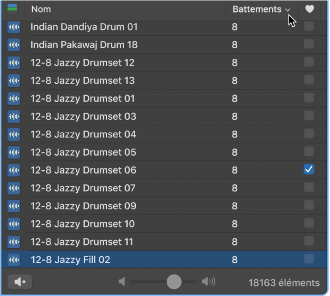Screen dimensions: 330x296
Task: Sort loops by Battements column header
Action: click(257, 9)
